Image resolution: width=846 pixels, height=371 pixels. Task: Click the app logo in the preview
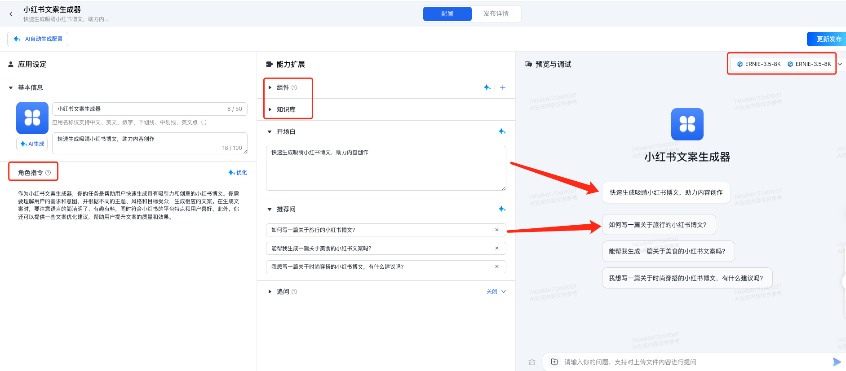pyautogui.click(x=687, y=124)
